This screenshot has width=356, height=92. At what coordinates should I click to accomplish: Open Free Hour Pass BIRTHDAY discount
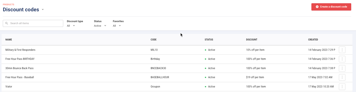click(20, 59)
